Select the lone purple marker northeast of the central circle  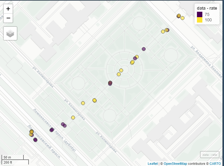[x=144, y=49]
